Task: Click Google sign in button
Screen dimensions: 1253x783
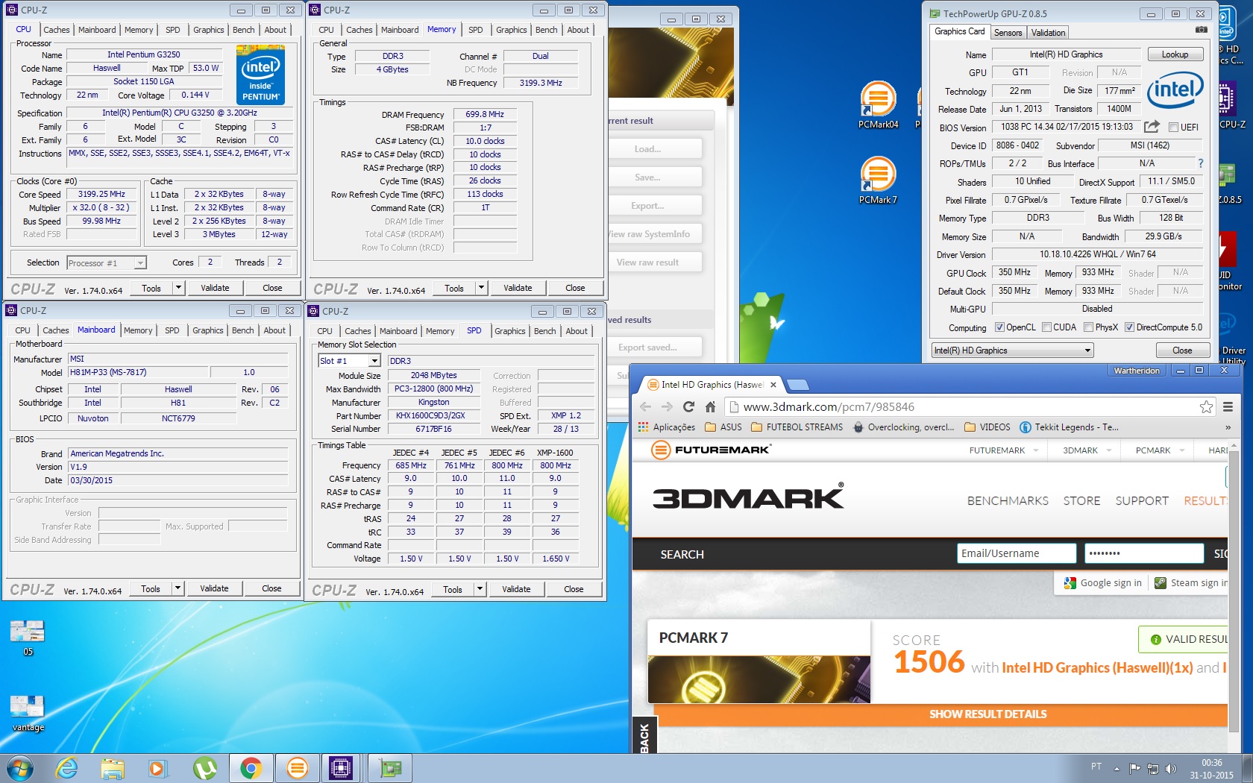Action: (1103, 583)
